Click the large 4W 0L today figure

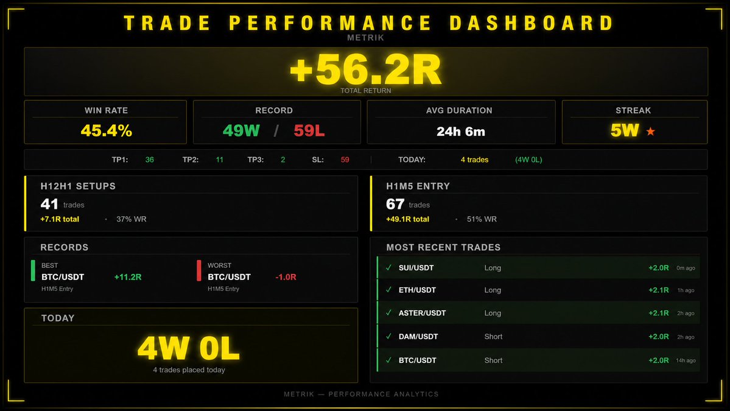tap(189, 348)
